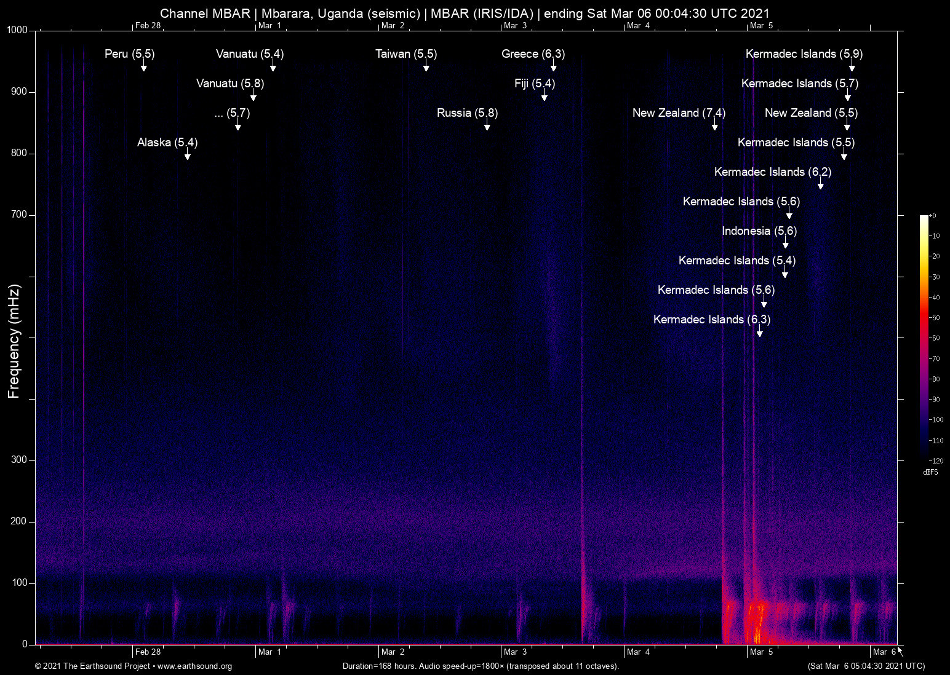Select the 700 frequency tick label
Viewport: 950px width, 675px height.
[19, 215]
